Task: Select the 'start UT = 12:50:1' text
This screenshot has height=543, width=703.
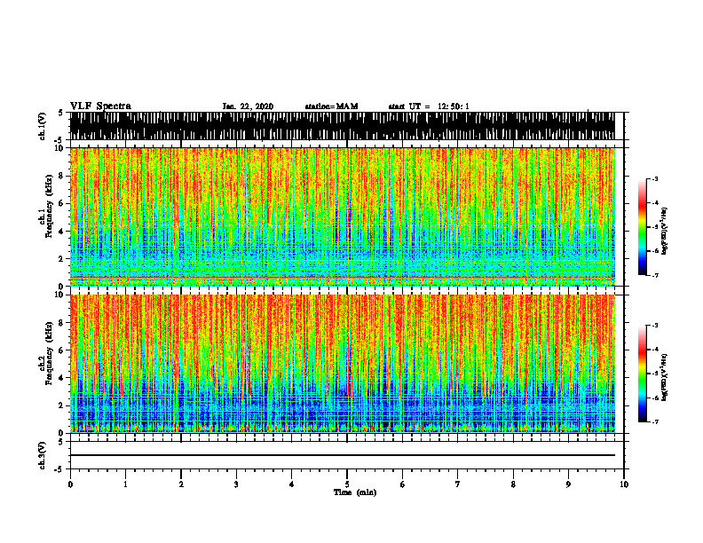Action: (x=429, y=106)
